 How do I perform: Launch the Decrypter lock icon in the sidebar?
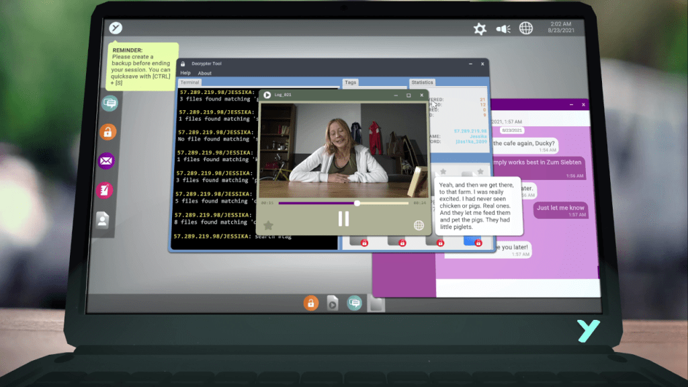(107, 132)
